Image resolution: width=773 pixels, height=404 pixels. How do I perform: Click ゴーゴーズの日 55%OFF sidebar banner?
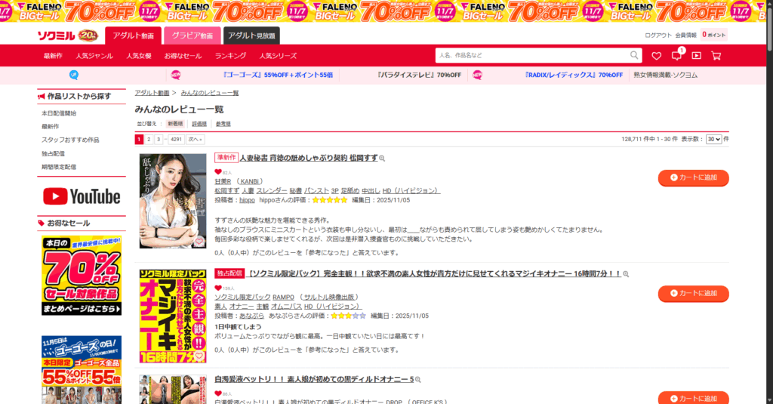pos(82,370)
